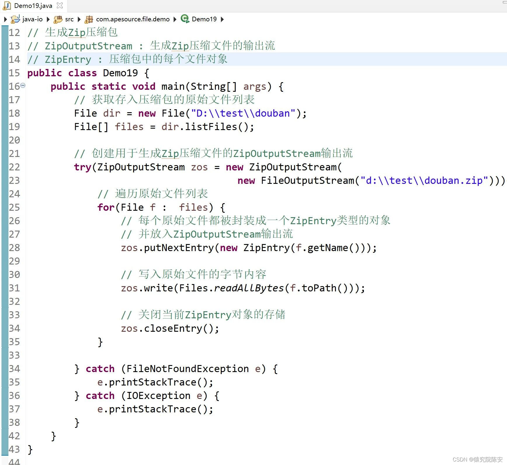
Task: Click "args" parameter on line 16
Action: point(255,87)
